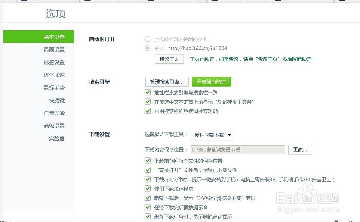Click the 下载设置 section label
The image size is (360, 222).
tap(99, 134)
